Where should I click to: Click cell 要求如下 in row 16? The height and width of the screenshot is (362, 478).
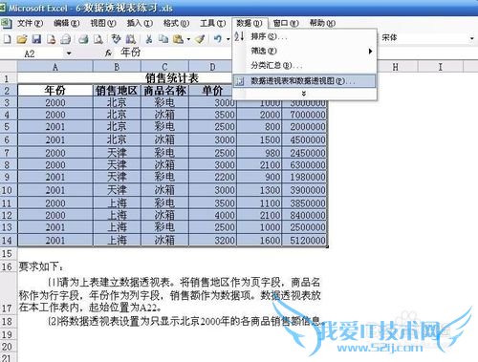tap(41, 266)
